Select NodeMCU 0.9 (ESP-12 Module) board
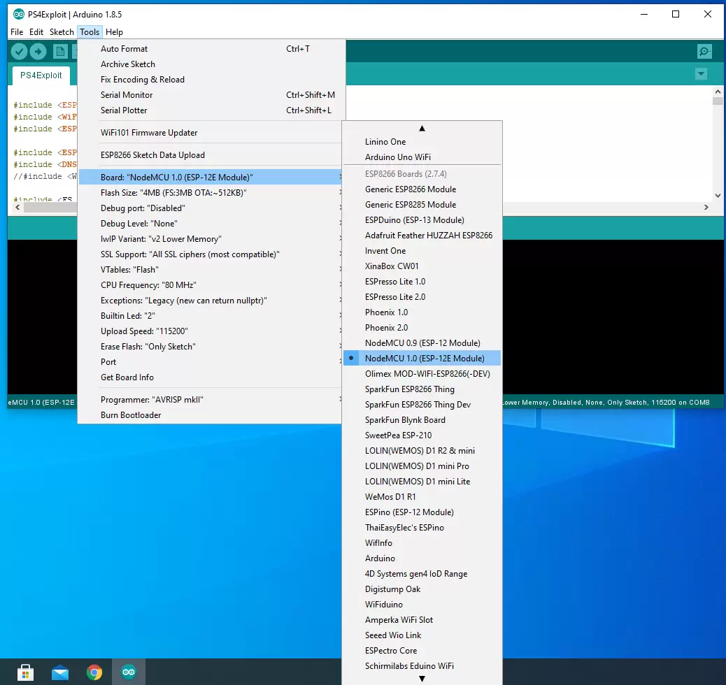The height and width of the screenshot is (685, 726). point(422,343)
